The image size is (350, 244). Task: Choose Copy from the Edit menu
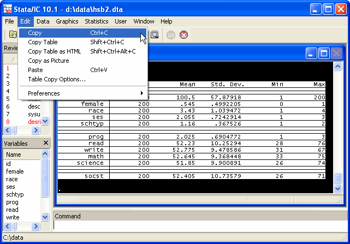pos(83,33)
